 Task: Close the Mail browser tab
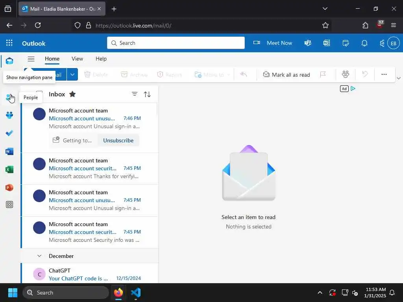click(99, 9)
